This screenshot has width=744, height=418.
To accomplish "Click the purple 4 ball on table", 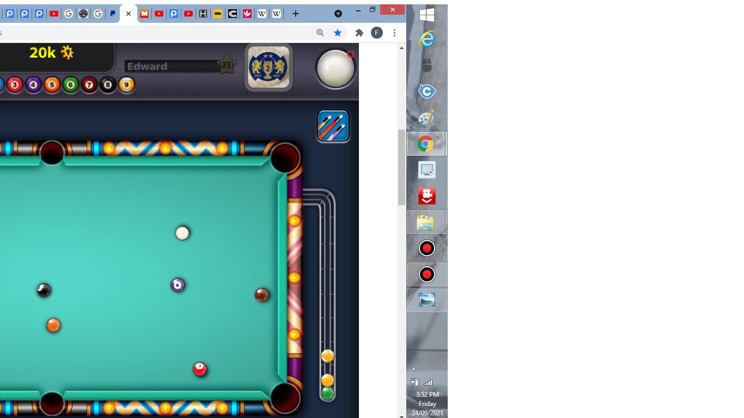I will [178, 285].
